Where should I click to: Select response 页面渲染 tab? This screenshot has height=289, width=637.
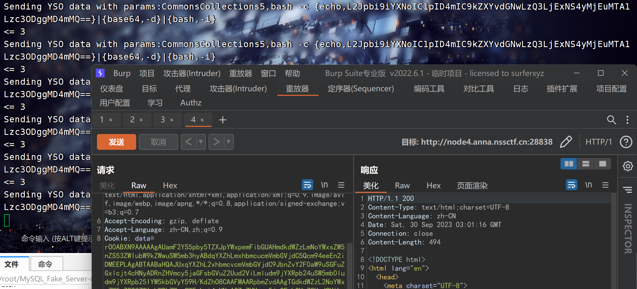(x=472, y=185)
